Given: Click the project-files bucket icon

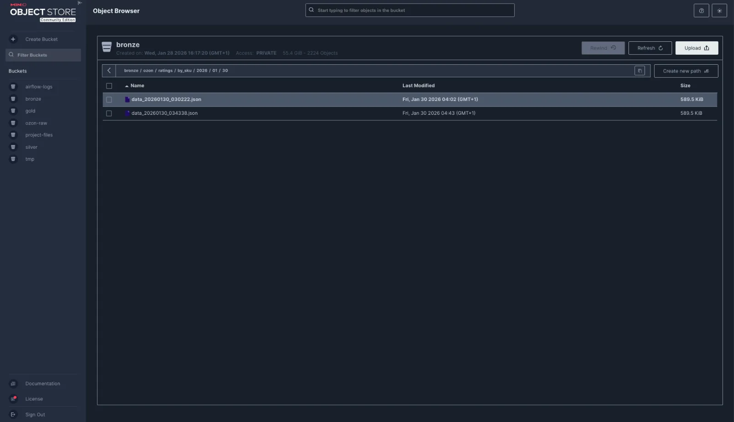Looking at the screenshot, I should click(x=13, y=135).
